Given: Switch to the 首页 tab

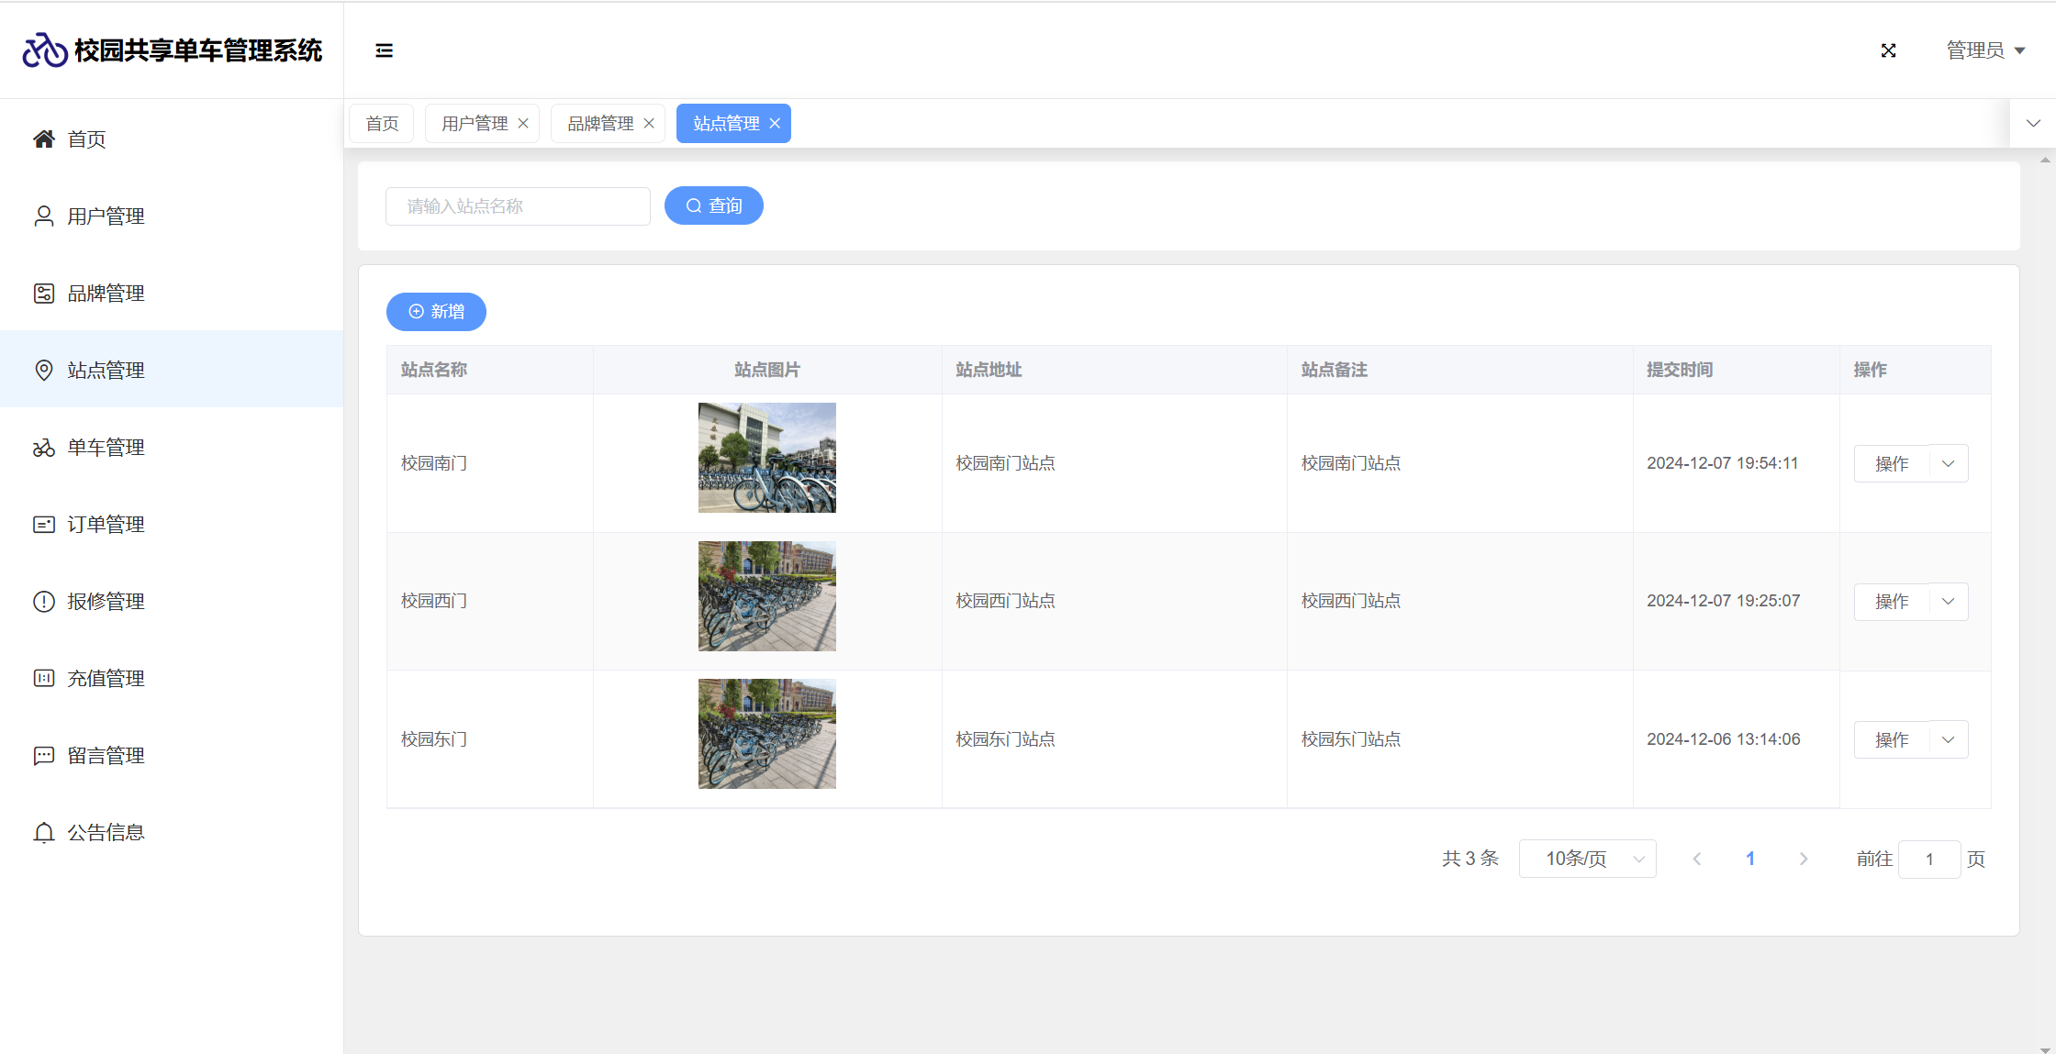Looking at the screenshot, I should point(382,124).
